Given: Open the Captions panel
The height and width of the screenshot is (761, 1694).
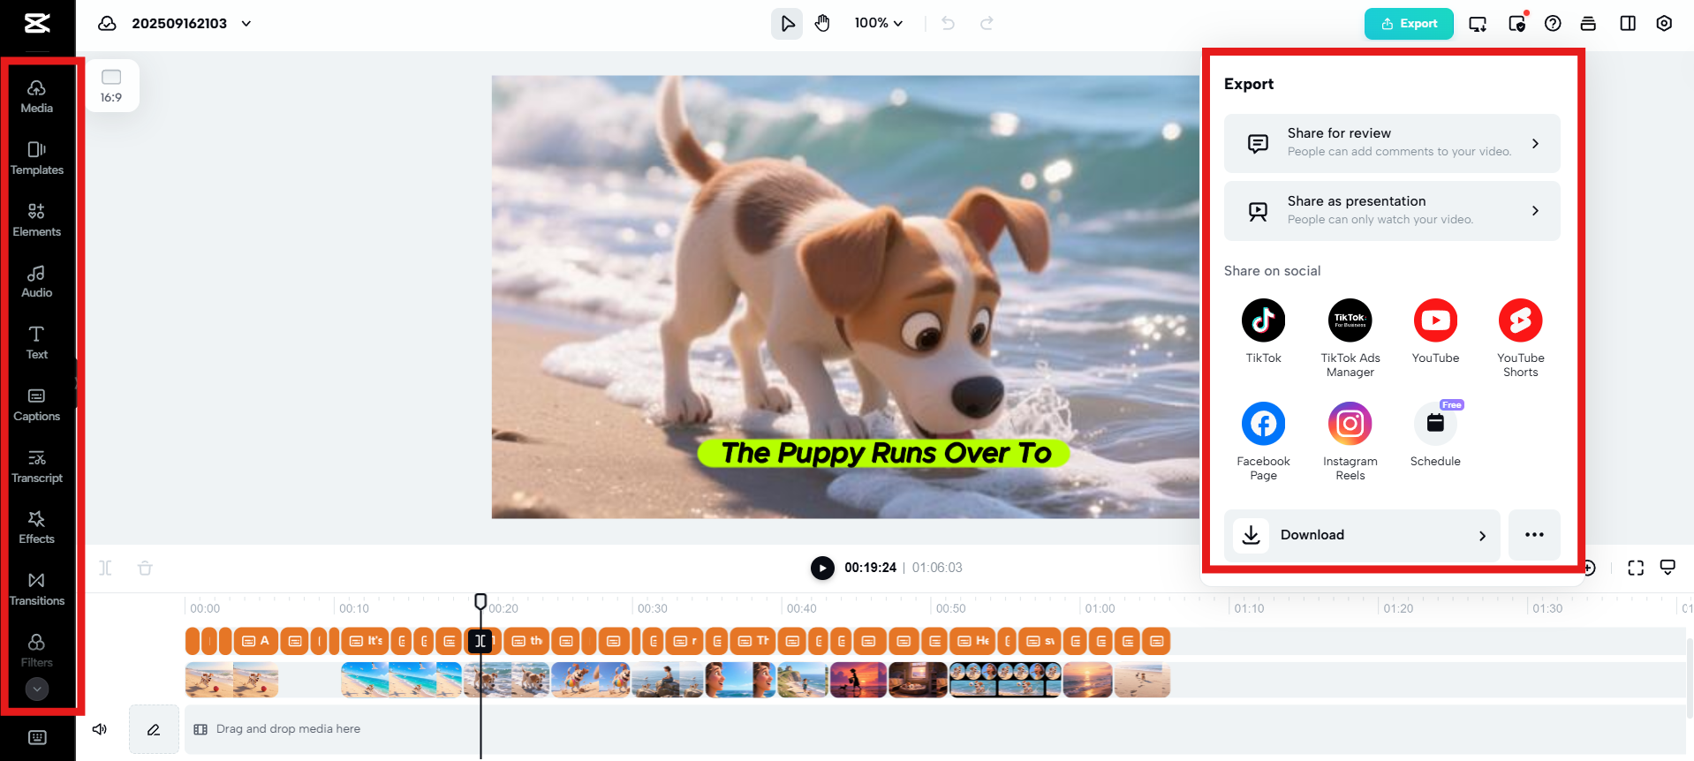Looking at the screenshot, I should (37, 404).
